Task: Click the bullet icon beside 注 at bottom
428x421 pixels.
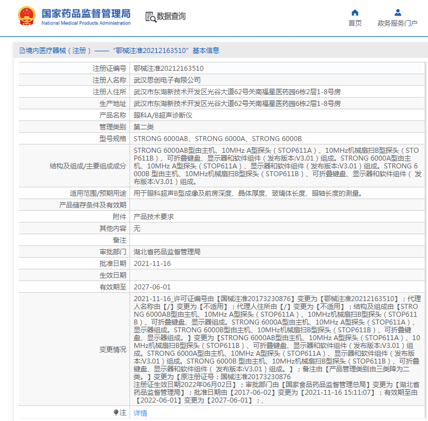Action: coord(116,413)
